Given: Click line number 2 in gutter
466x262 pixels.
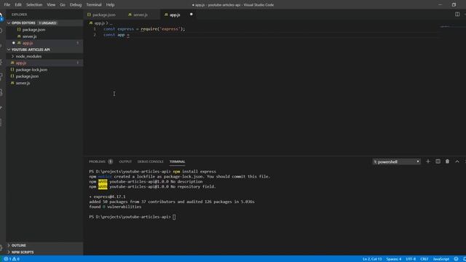Looking at the screenshot, I should coord(95,35).
